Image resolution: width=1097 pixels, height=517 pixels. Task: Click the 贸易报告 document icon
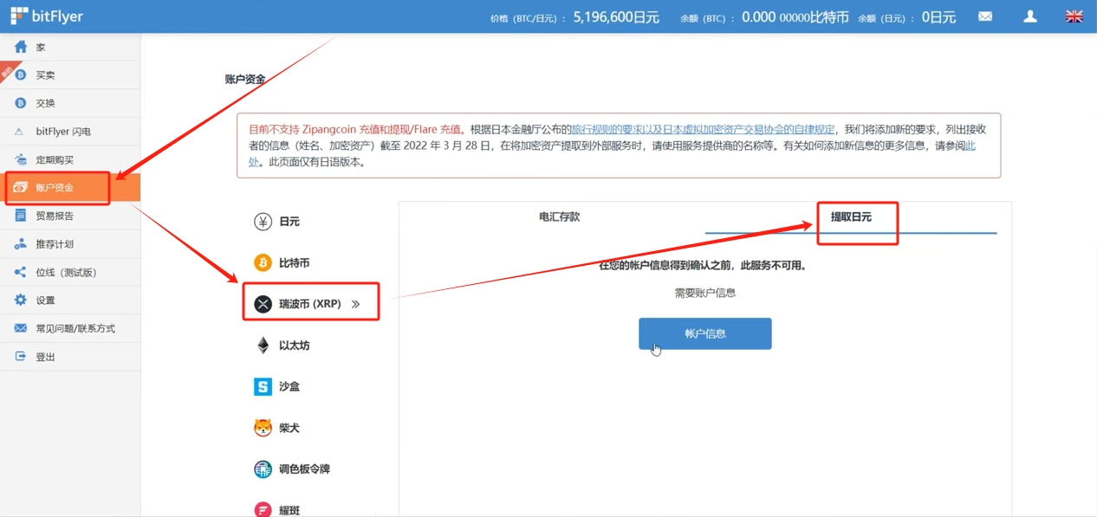pos(21,216)
